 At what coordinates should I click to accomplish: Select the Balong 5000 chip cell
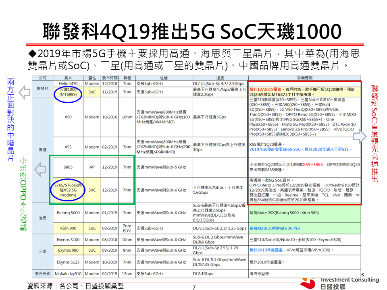68,213
